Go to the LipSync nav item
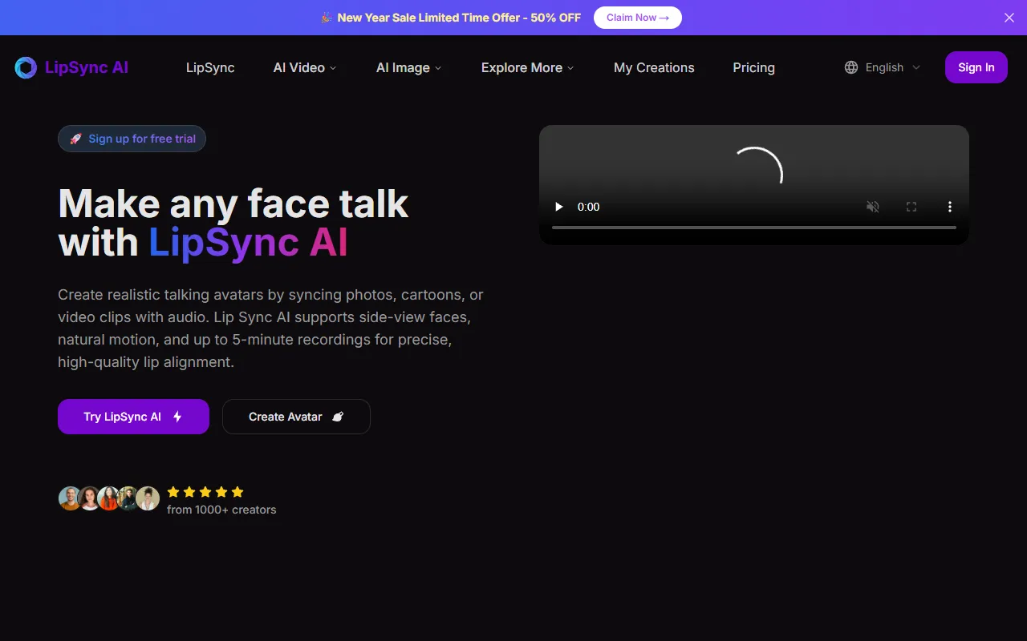Image resolution: width=1027 pixels, height=641 pixels. 210,68
